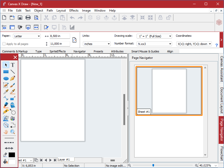Open the File menu
The image size is (224, 168).
click(x=10, y=10)
